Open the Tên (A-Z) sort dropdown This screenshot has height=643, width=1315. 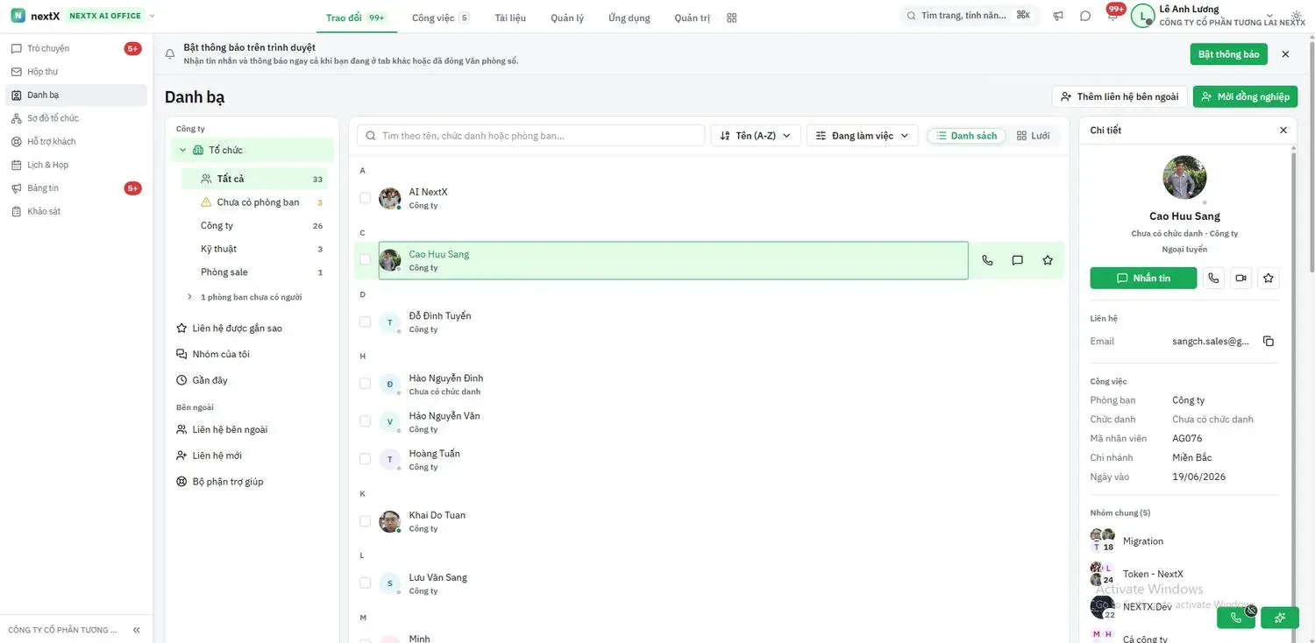(755, 136)
